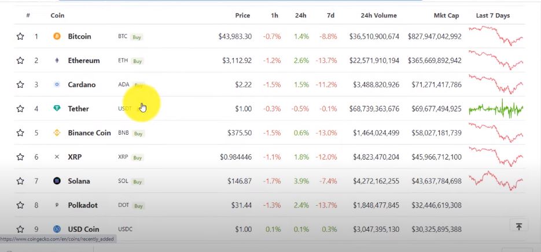Click the Cardano logo icon

pos(57,84)
